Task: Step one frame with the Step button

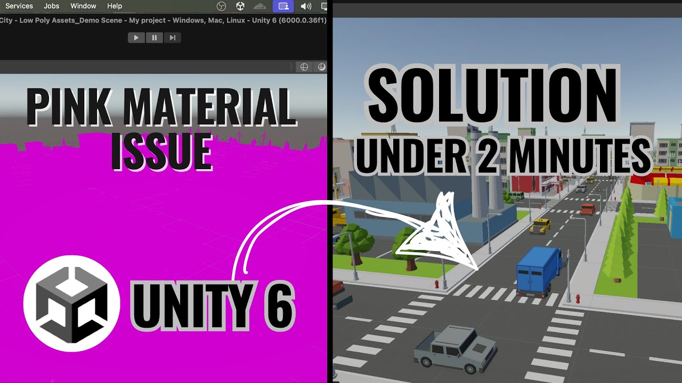Action: [173, 38]
